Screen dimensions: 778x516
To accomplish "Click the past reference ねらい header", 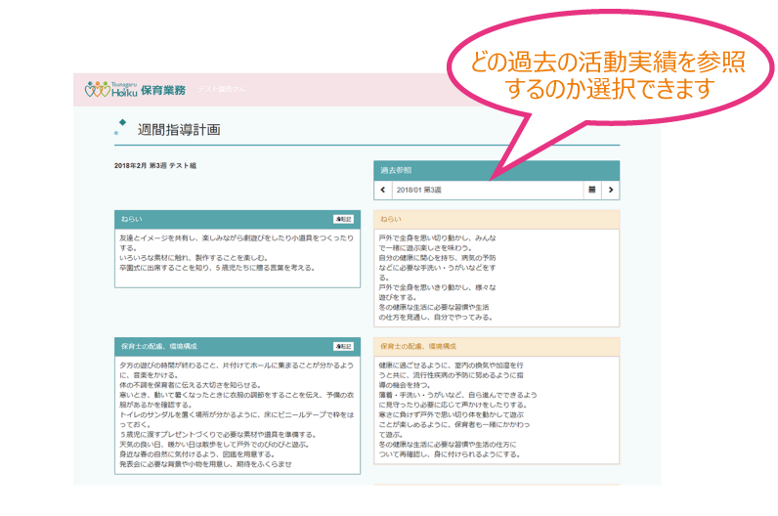I will click(x=496, y=219).
